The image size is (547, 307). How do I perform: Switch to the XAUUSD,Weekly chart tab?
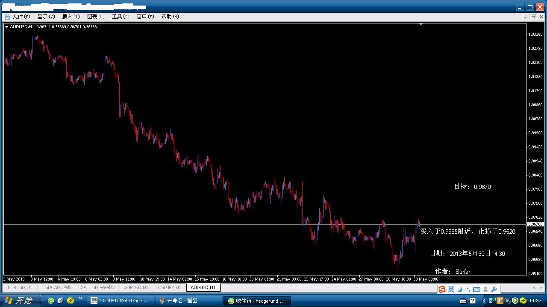[x=98, y=287]
